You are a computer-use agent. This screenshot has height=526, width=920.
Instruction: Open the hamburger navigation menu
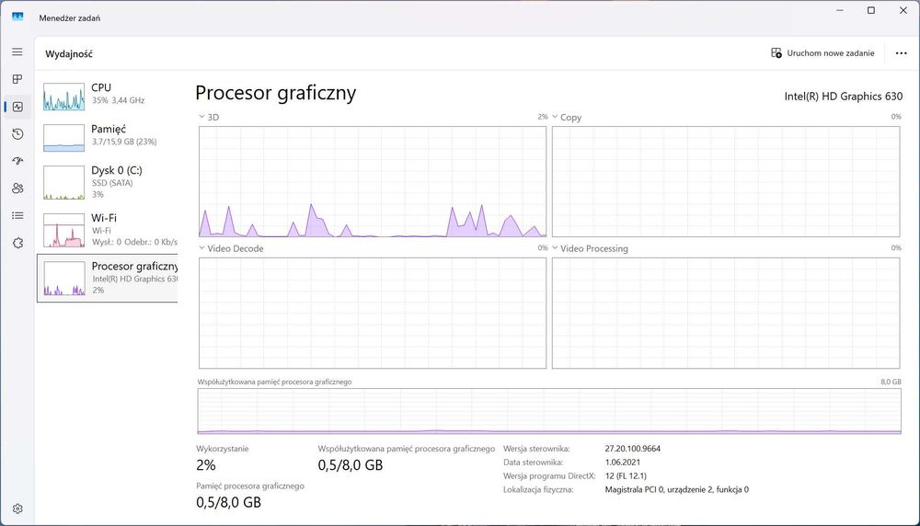click(17, 52)
